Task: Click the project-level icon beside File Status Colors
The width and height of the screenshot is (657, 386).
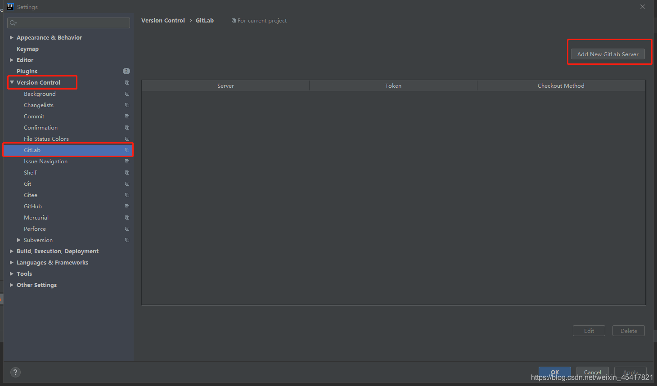Action: [x=127, y=139]
